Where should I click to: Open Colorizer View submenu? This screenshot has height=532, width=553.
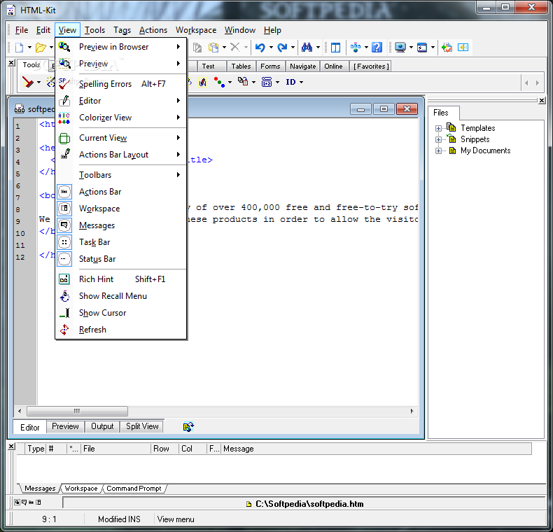click(x=121, y=118)
